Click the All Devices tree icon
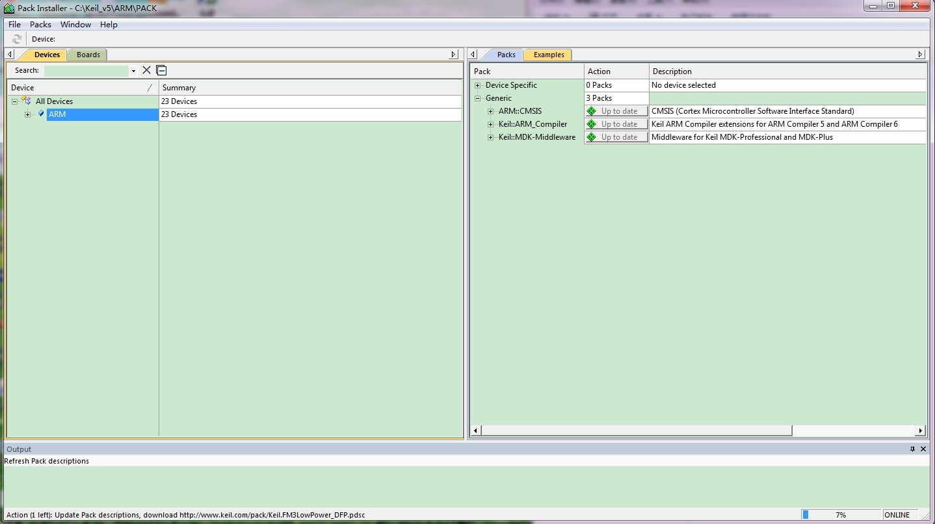Screen dimensions: 935x524 pos(26,101)
